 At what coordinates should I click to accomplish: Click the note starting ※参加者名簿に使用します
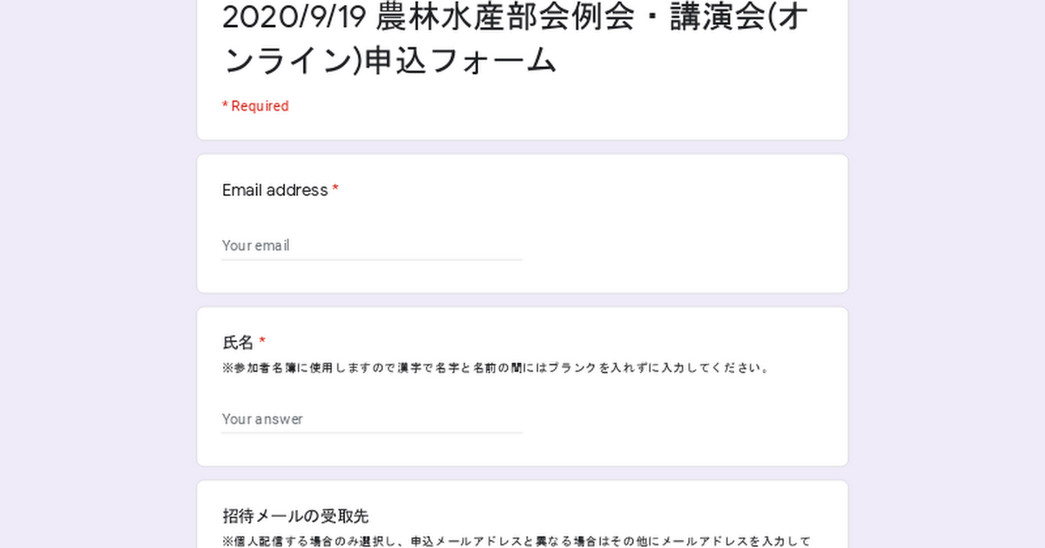click(x=496, y=368)
